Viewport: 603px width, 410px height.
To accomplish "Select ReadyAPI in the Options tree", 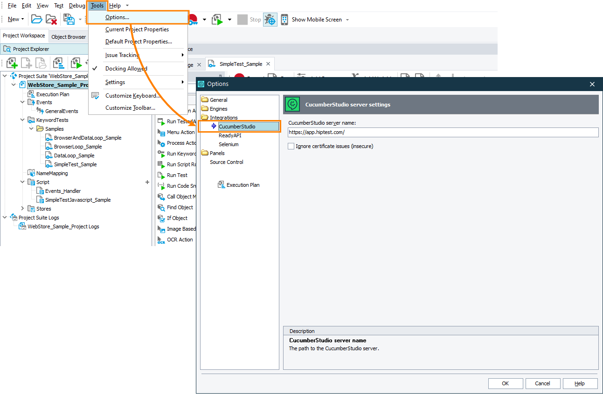I will point(230,135).
